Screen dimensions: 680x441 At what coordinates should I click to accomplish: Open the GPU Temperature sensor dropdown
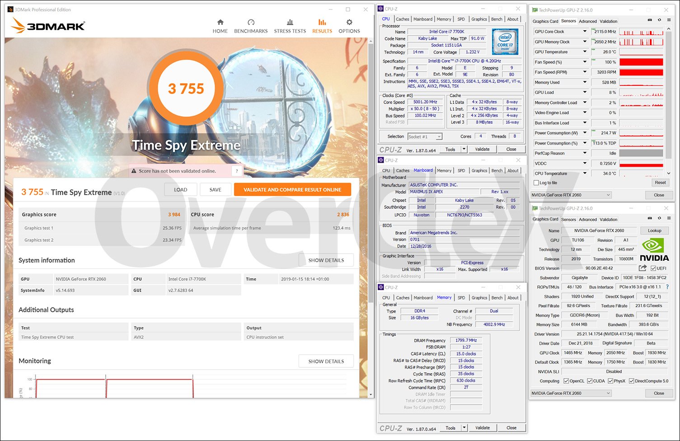(x=585, y=52)
